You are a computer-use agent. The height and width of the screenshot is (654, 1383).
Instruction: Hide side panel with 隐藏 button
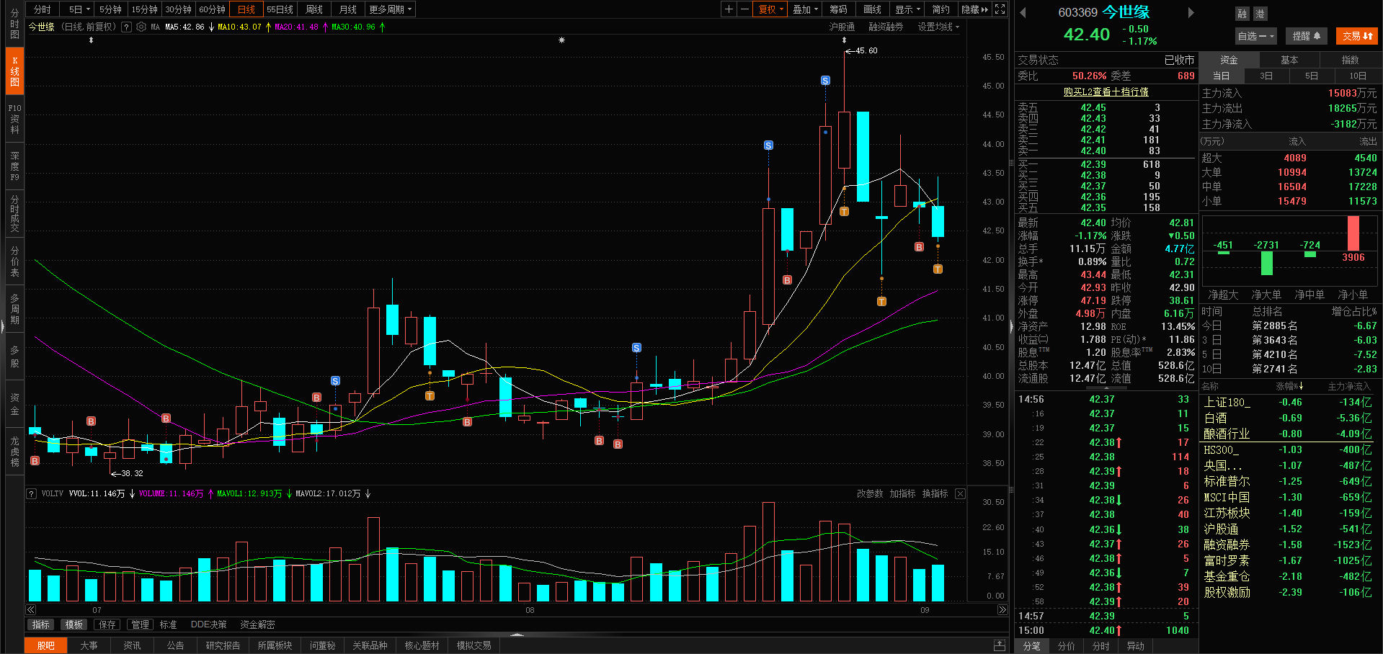click(x=974, y=9)
